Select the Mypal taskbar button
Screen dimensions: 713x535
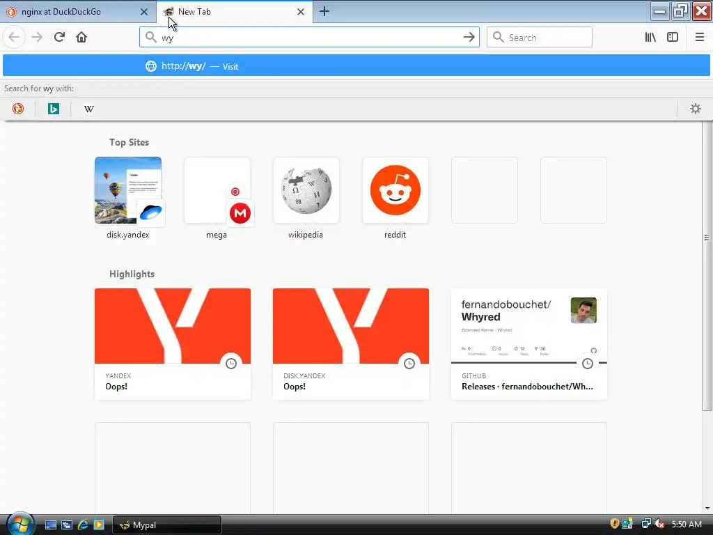tap(167, 525)
